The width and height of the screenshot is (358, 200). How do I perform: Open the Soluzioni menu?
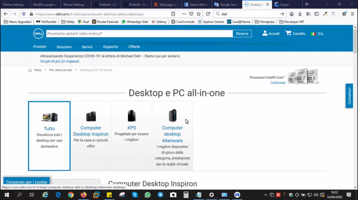[x=64, y=47]
